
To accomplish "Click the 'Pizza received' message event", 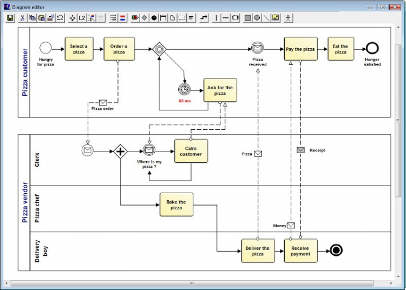I will pos(258,48).
